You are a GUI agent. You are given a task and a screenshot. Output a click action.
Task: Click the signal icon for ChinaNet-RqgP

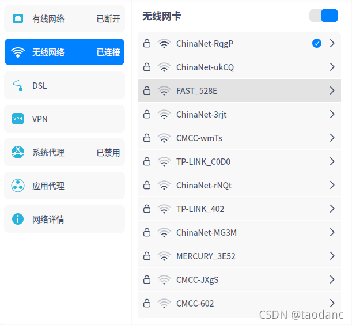pyautogui.click(x=164, y=43)
